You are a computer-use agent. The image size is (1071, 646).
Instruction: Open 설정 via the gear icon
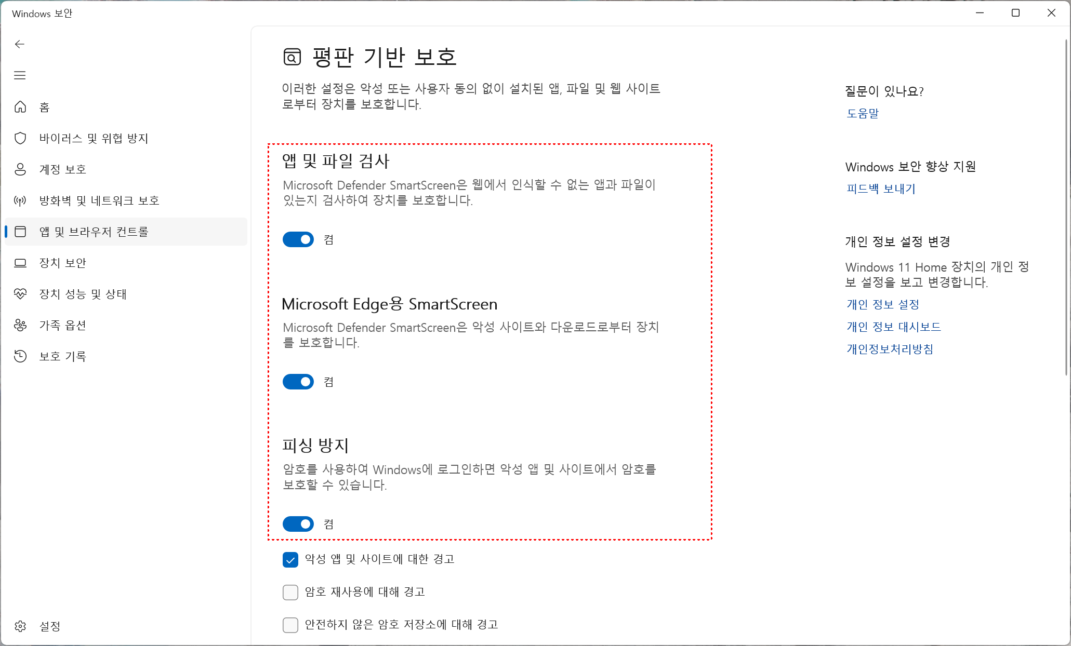click(x=20, y=627)
